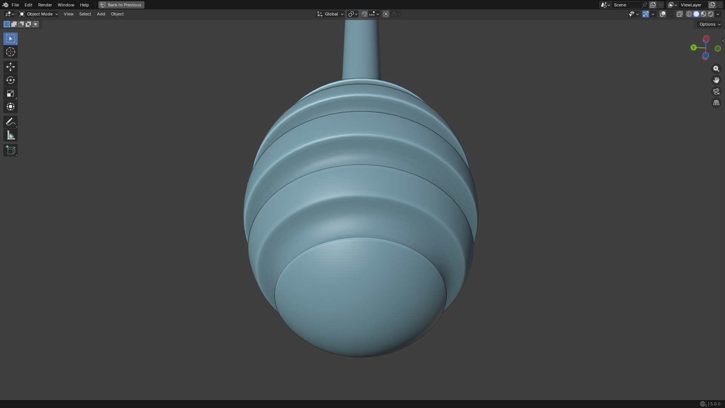Image resolution: width=725 pixels, height=408 pixels.
Task: Set selection mode to Invert
Action: (x=28, y=24)
